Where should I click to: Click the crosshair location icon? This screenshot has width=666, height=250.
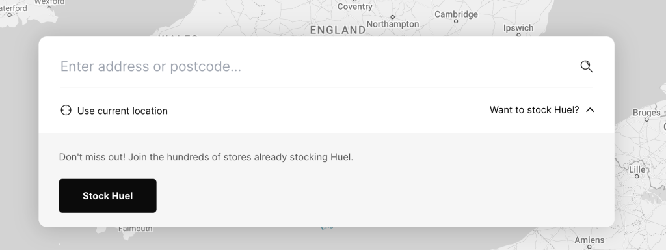[x=66, y=111]
